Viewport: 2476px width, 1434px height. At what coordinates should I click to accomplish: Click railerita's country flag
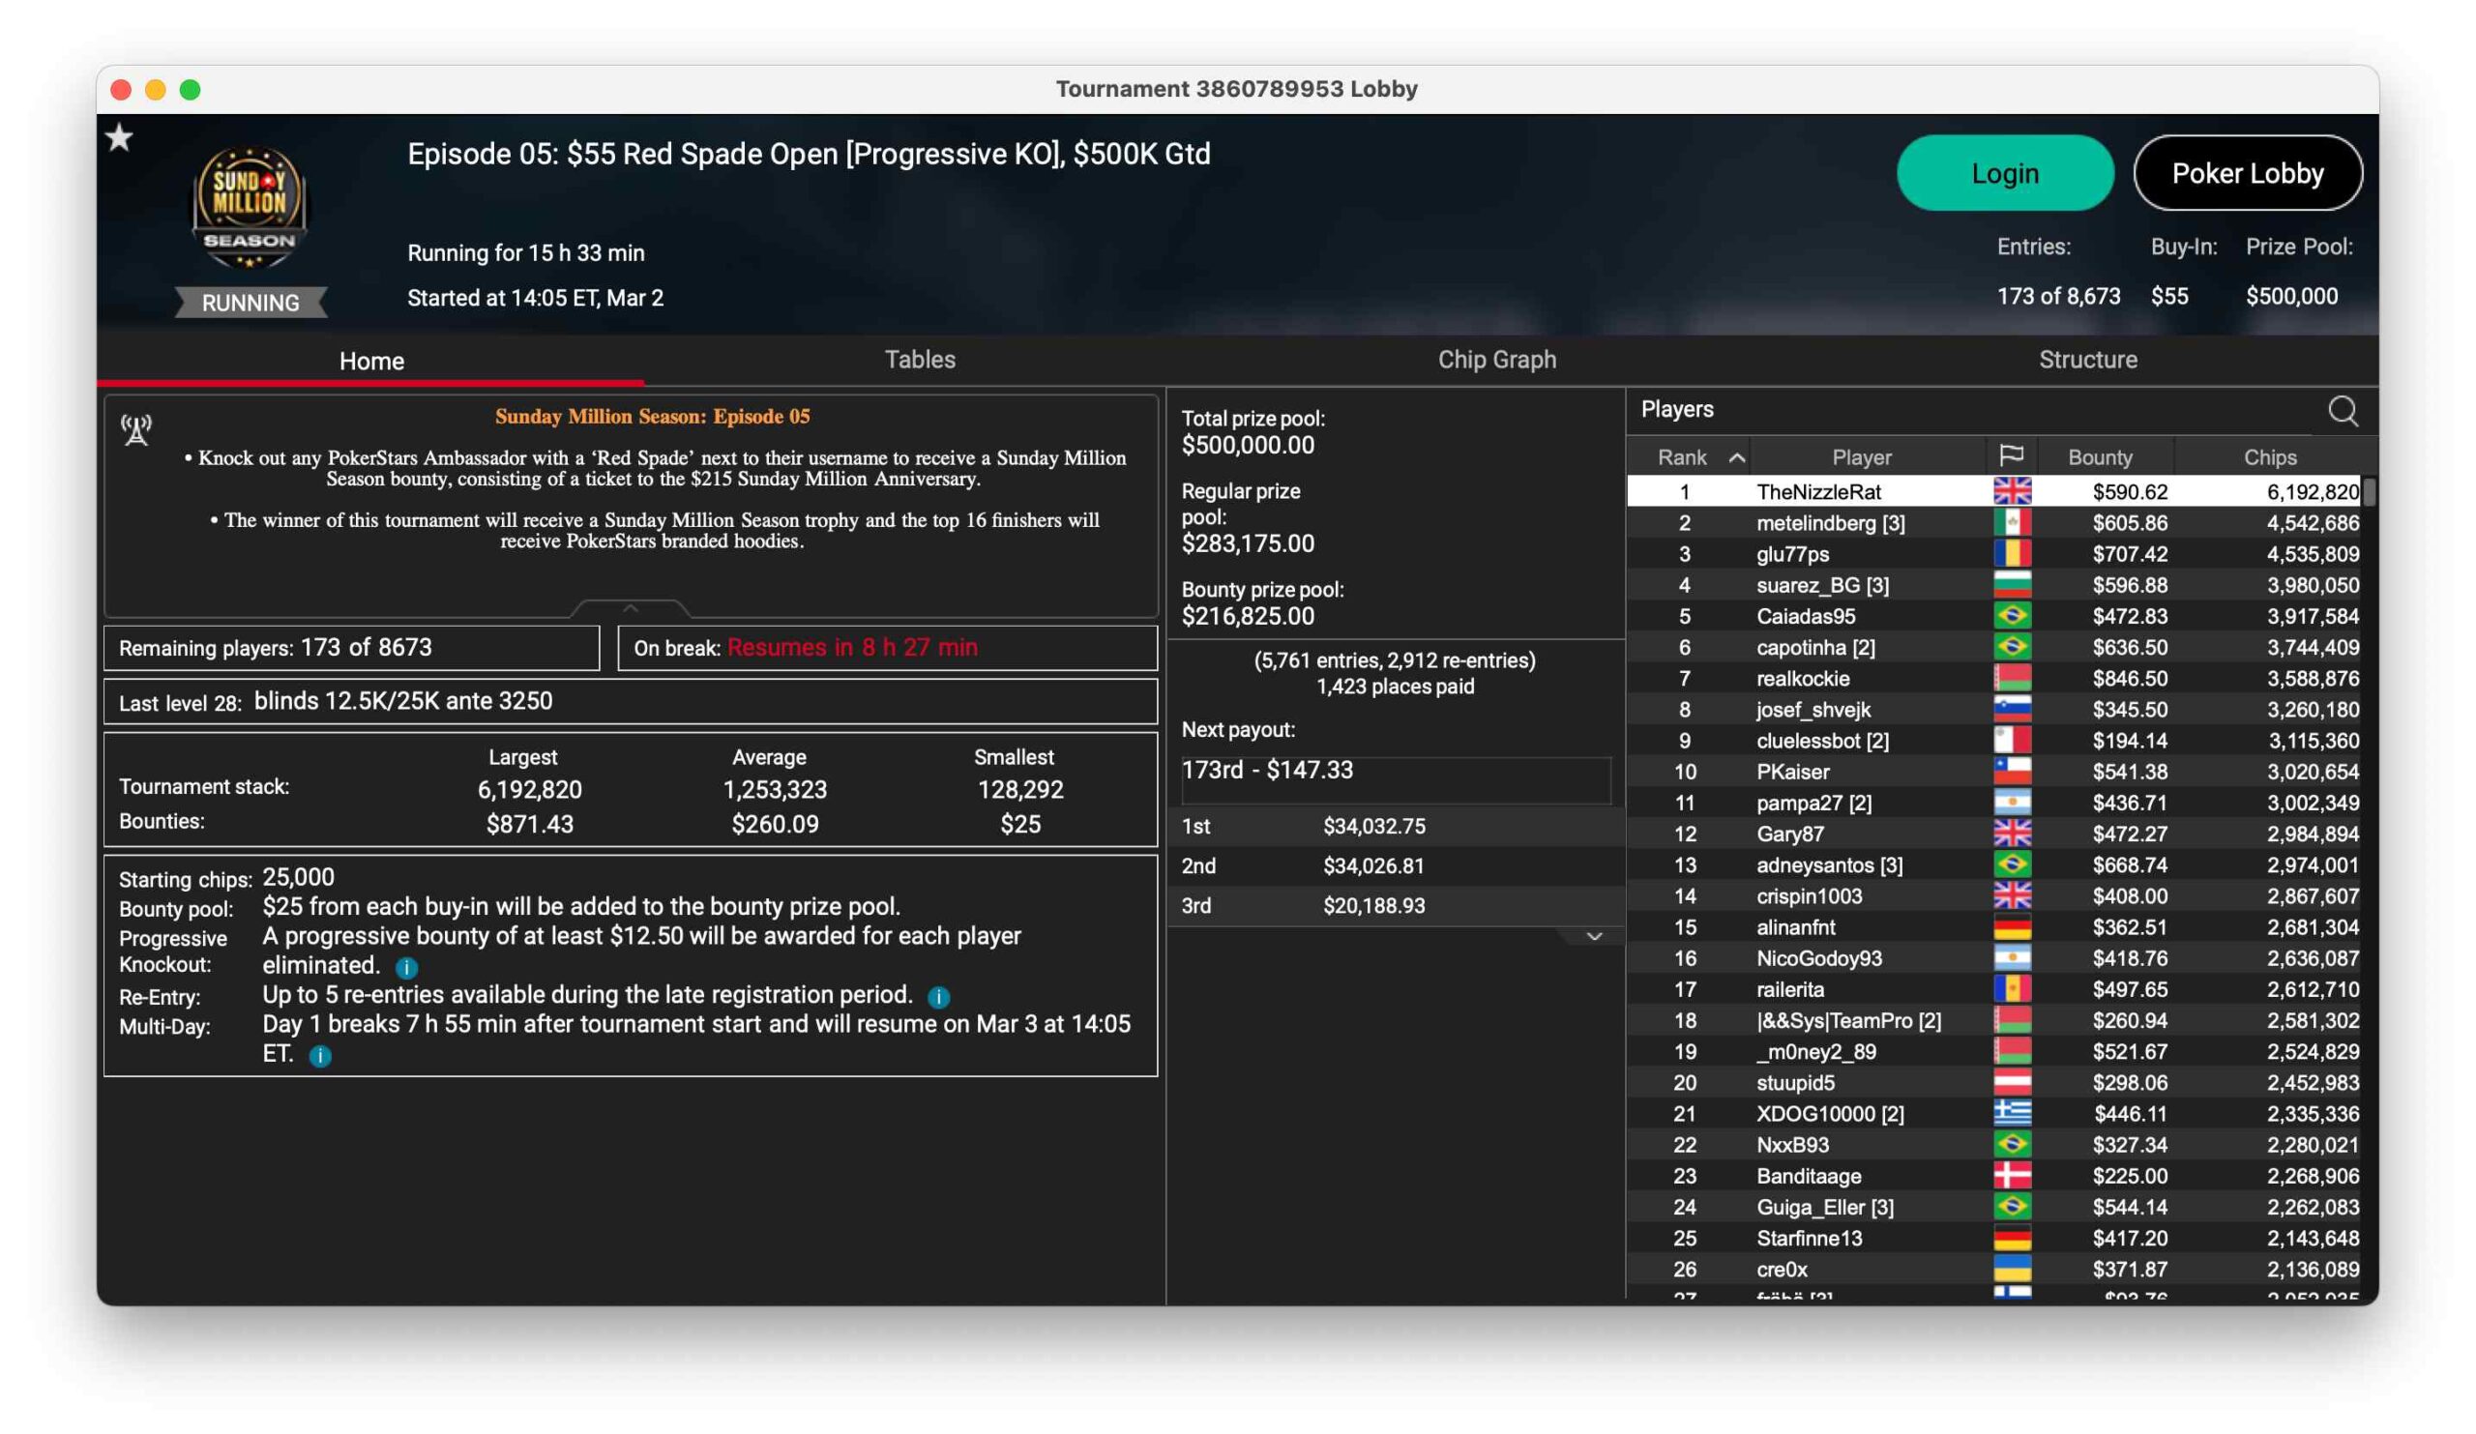pos(2011,989)
